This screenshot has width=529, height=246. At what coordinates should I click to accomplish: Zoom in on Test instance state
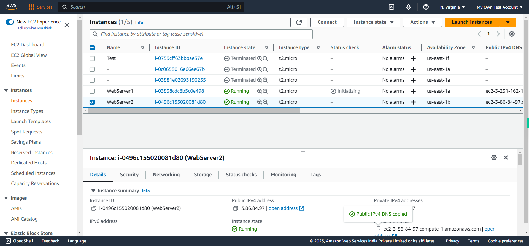pos(260,58)
